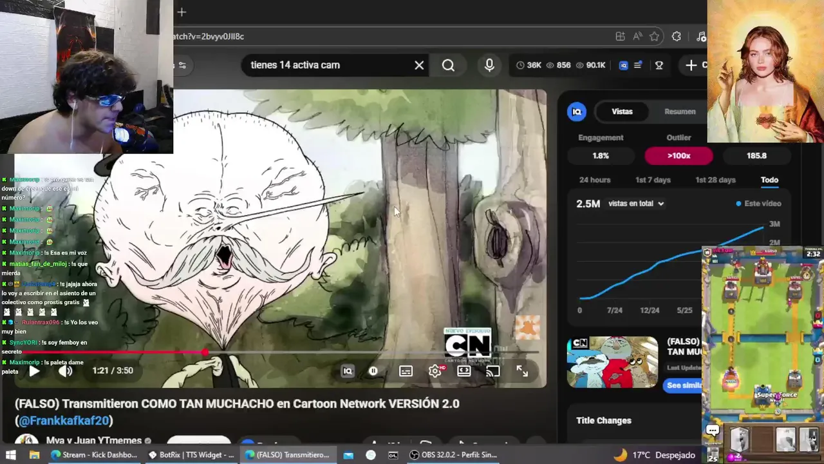Screen dimensions: 824x464
Task: Click the 2.5M total views figure
Action: [588, 204]
